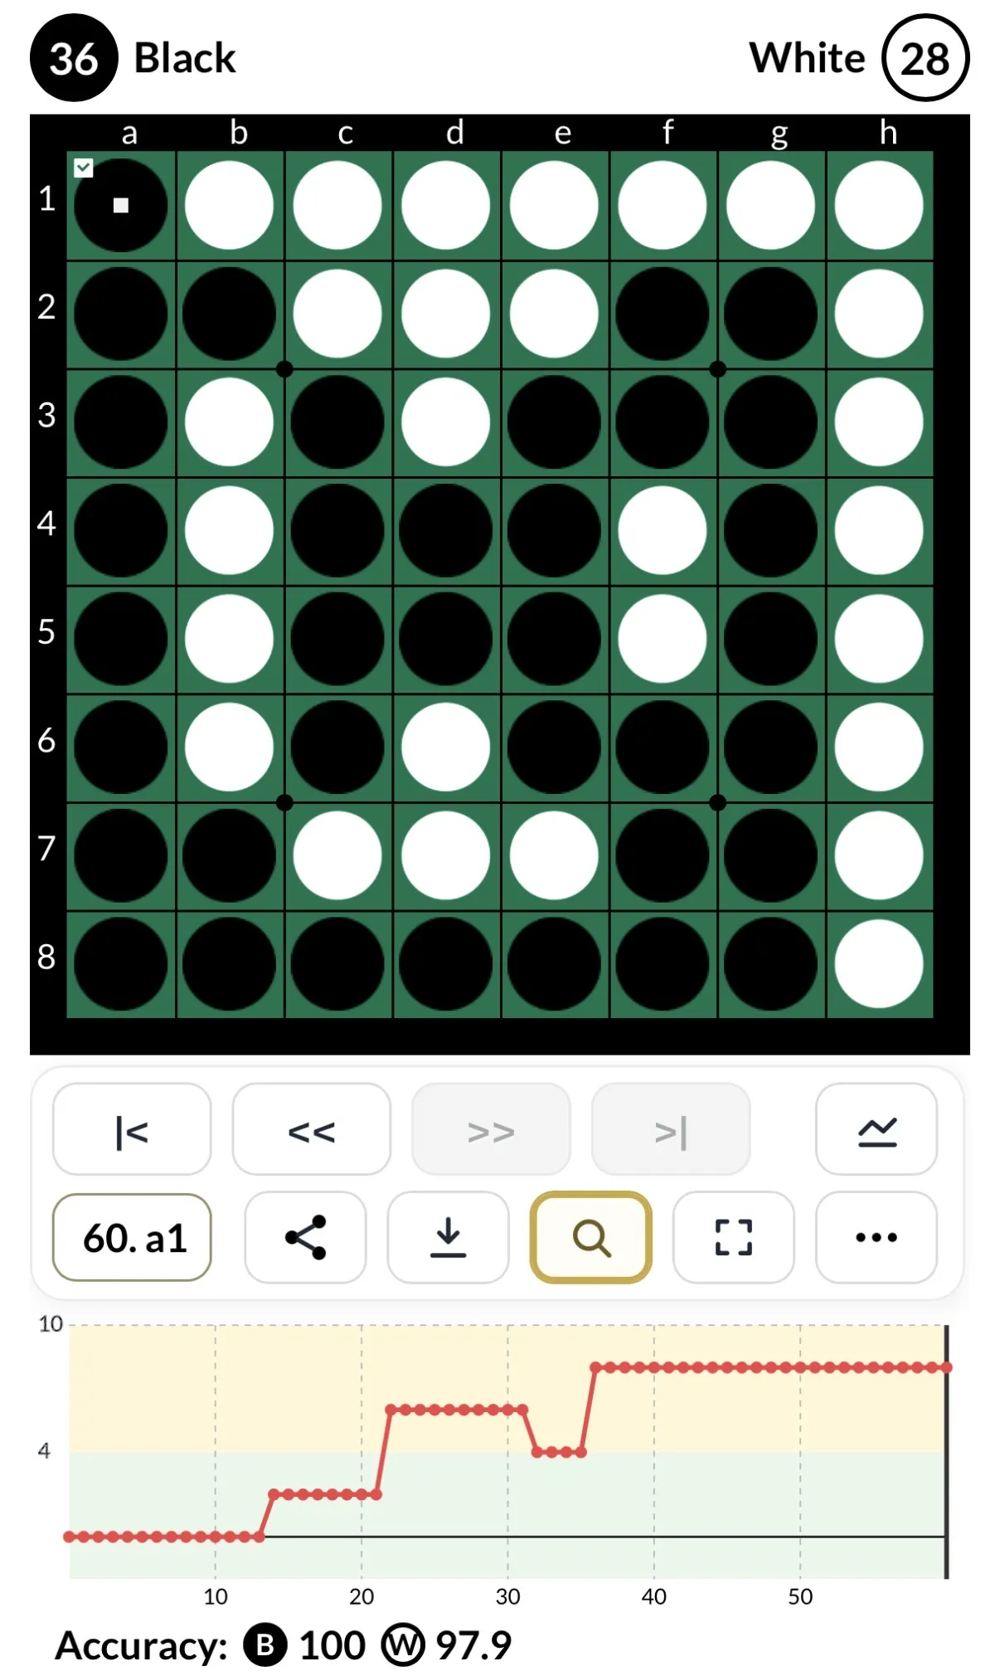Jump to the first move

pos(132,1130)
